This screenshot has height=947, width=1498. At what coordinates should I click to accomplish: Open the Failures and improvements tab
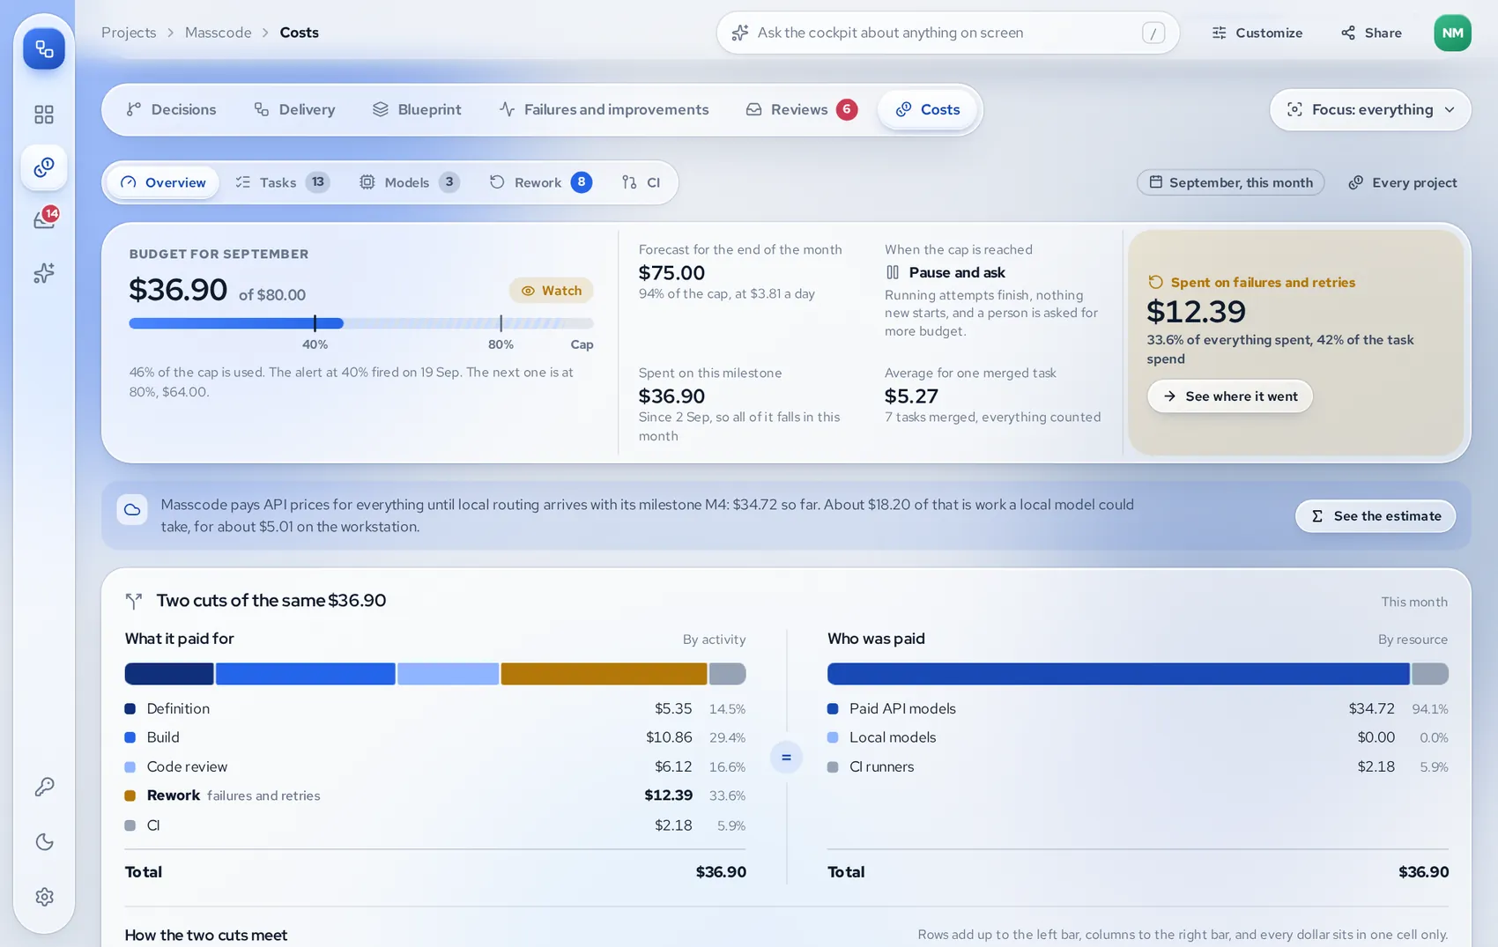pos(604,110)
